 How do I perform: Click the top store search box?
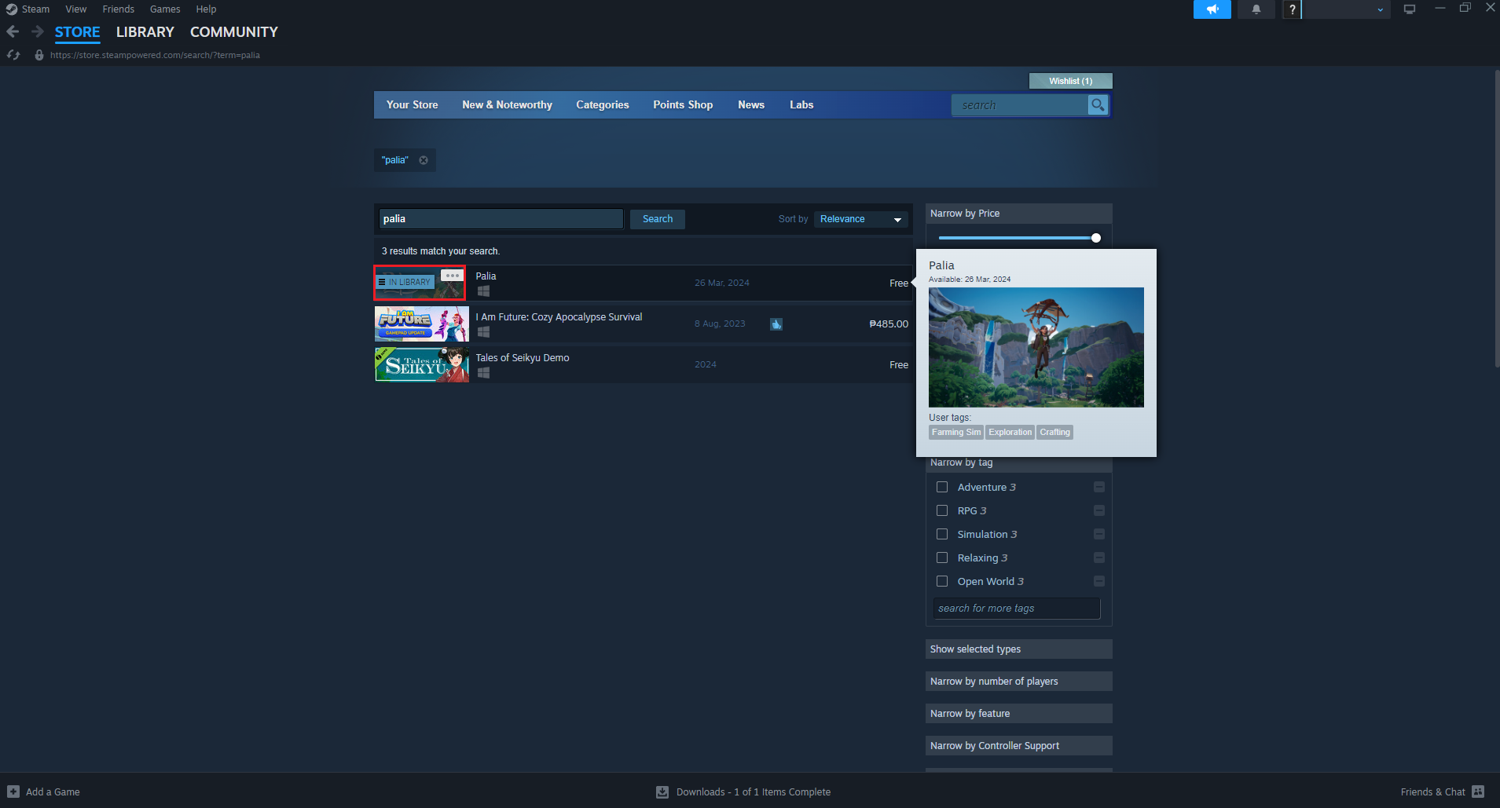1019,105
